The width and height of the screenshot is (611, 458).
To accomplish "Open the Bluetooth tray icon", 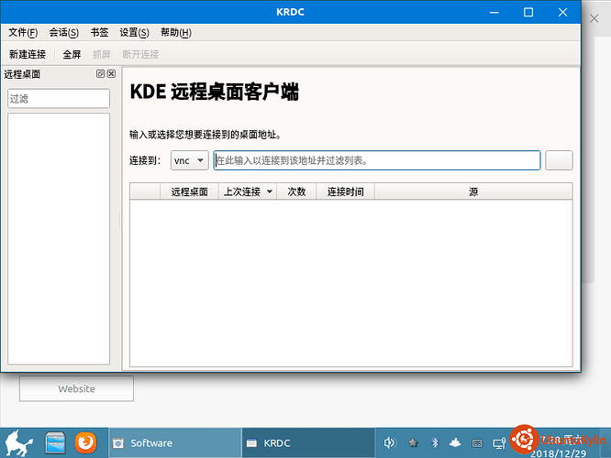I will [435, 442].
